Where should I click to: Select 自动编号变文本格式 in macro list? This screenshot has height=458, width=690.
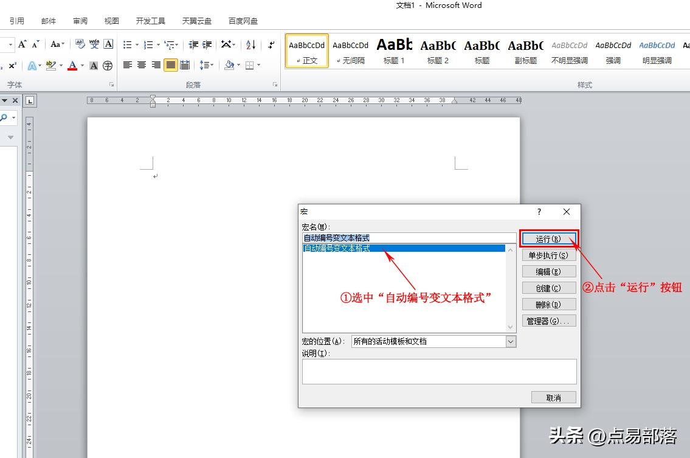tap(404, 248)
